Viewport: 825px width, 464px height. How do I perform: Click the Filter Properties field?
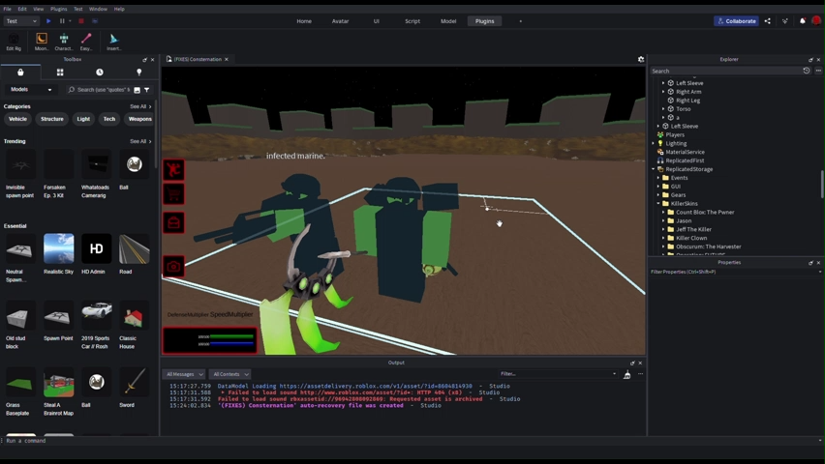coord(734,272)
